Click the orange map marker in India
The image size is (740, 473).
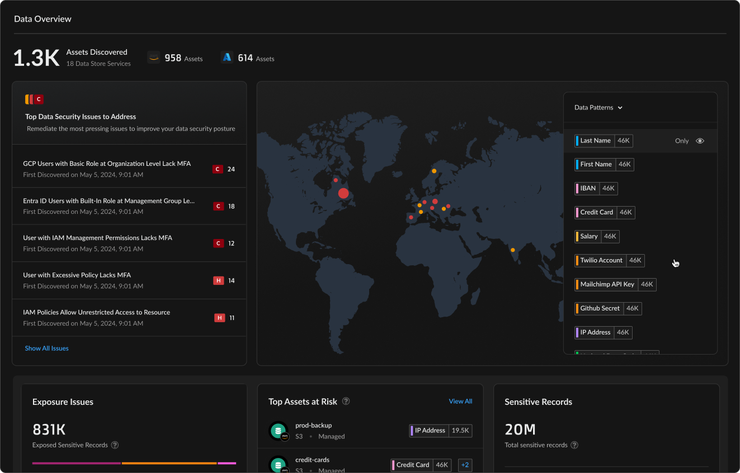(x=512, y=250)
